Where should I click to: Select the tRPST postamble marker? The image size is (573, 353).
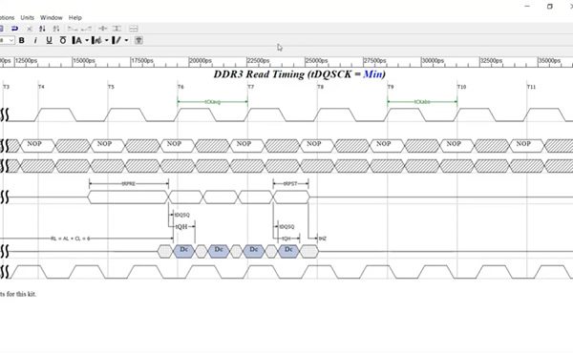click(290, 183)
